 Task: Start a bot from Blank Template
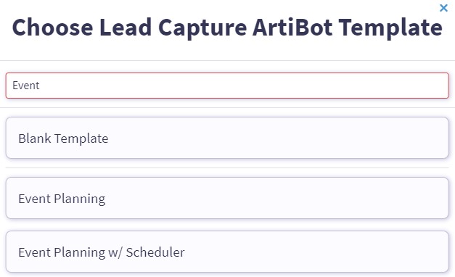(227, 138)
